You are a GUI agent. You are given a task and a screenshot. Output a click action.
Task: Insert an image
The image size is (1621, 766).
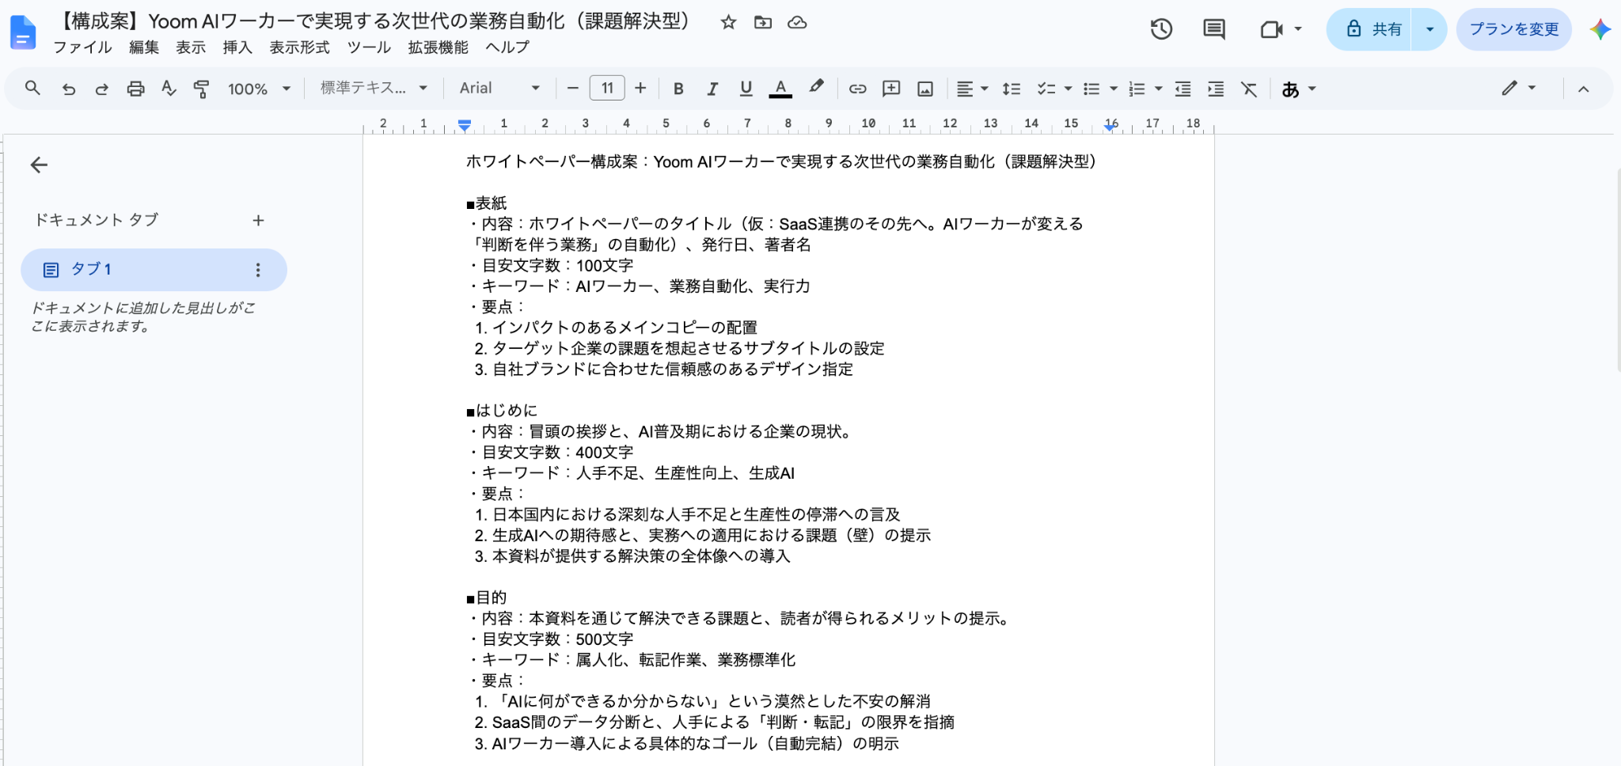(x=925, y=89)
